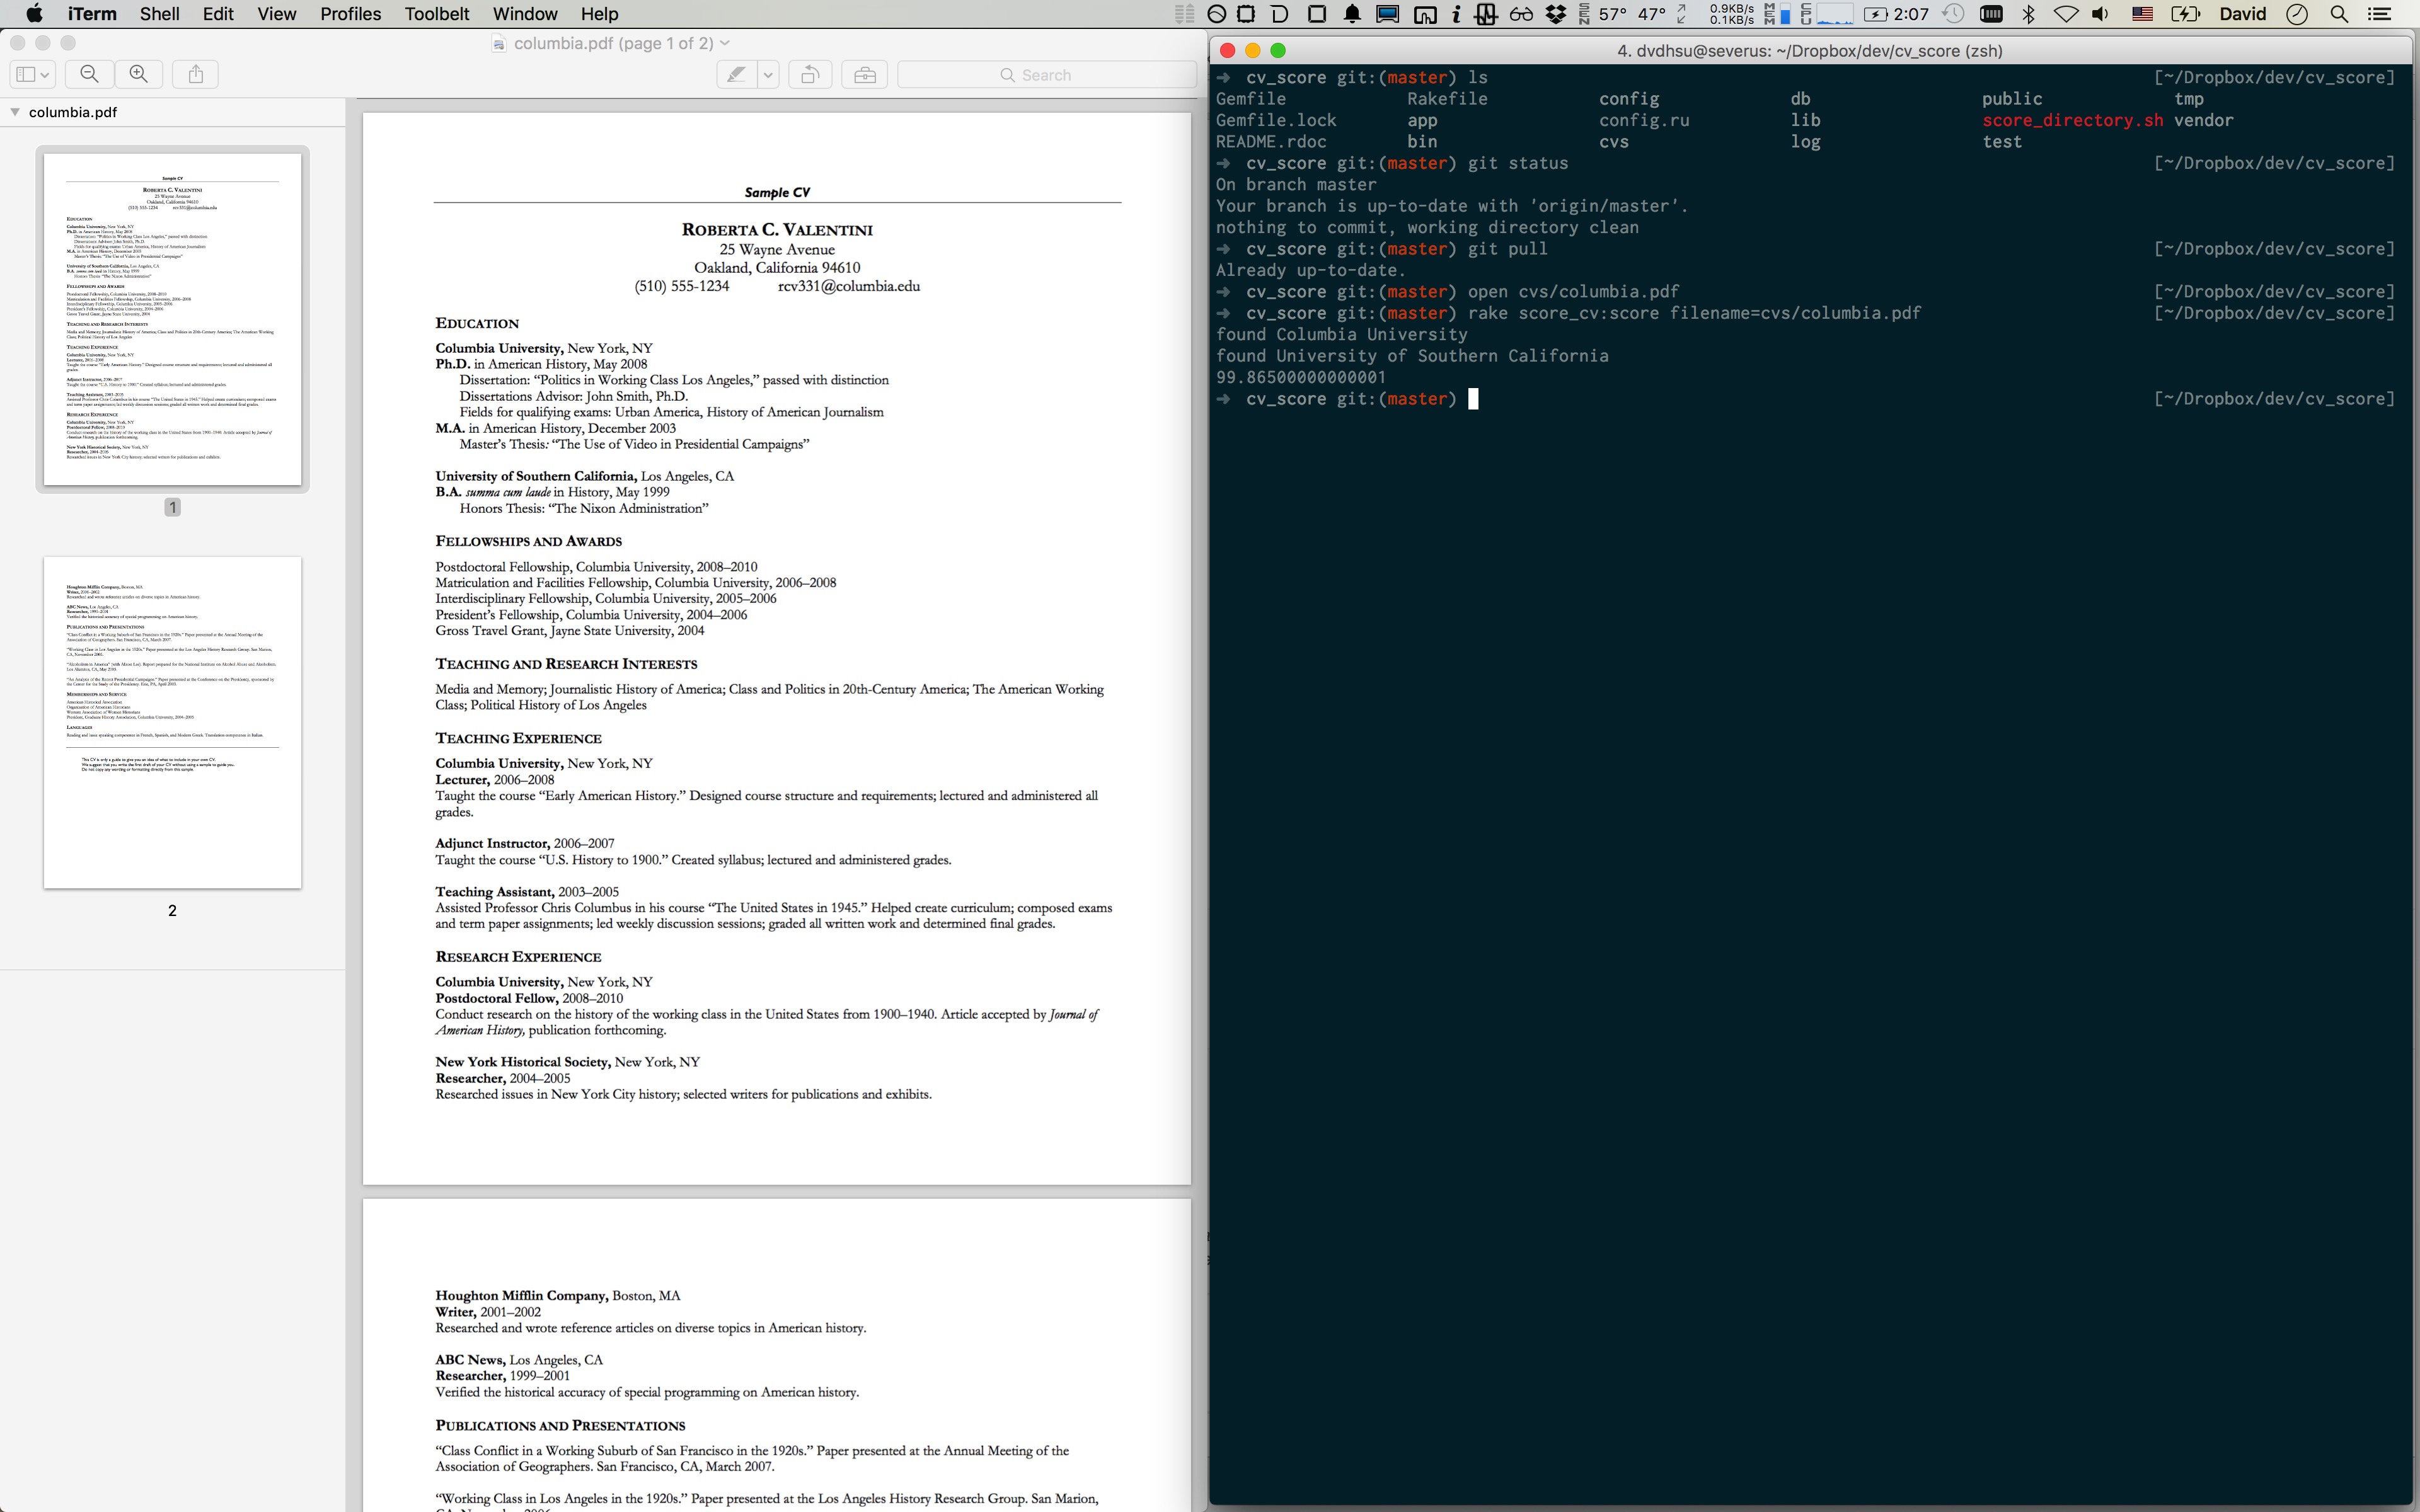The image size is (2420, 1512).
Task: Click the Preview search field
Action: click(x=1046, y=75)
